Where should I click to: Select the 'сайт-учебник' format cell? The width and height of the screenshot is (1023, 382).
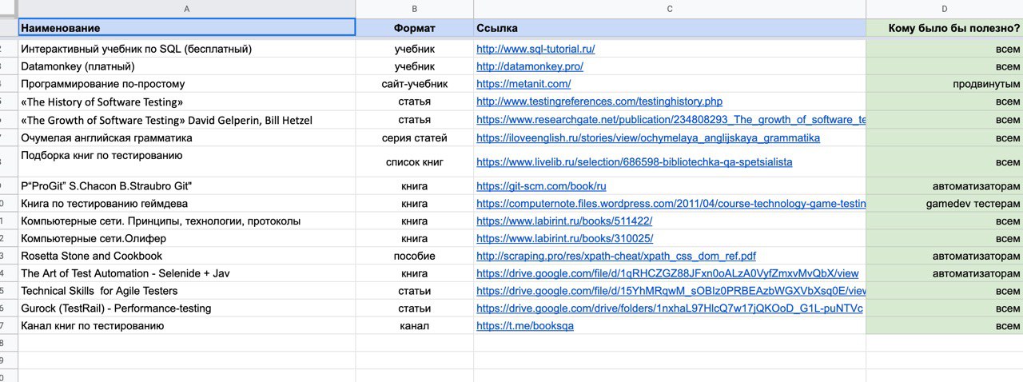point(415,84)
